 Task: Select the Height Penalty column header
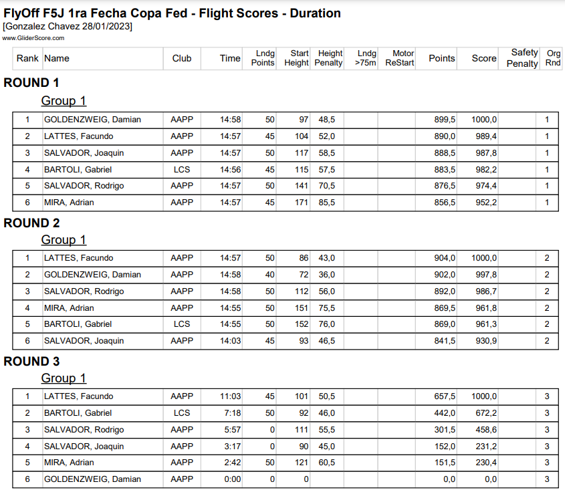pos(328,58)
